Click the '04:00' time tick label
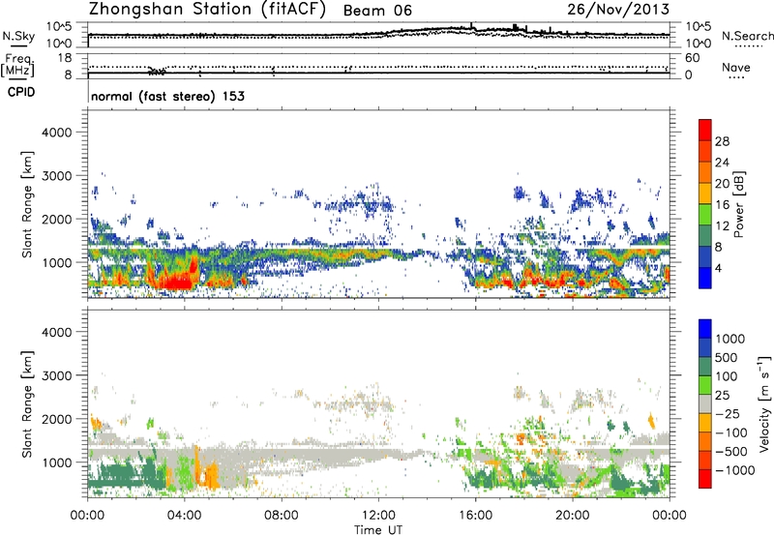 (x=185, y=516)
